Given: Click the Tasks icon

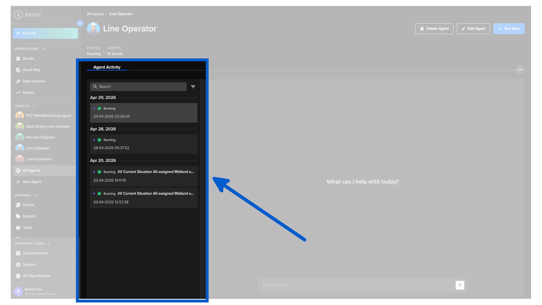Looking at the screenshot, I should [18, 228].
